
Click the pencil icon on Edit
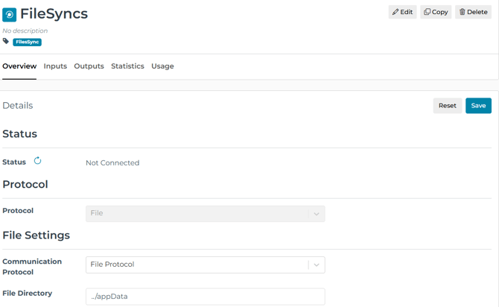point(395,12)
